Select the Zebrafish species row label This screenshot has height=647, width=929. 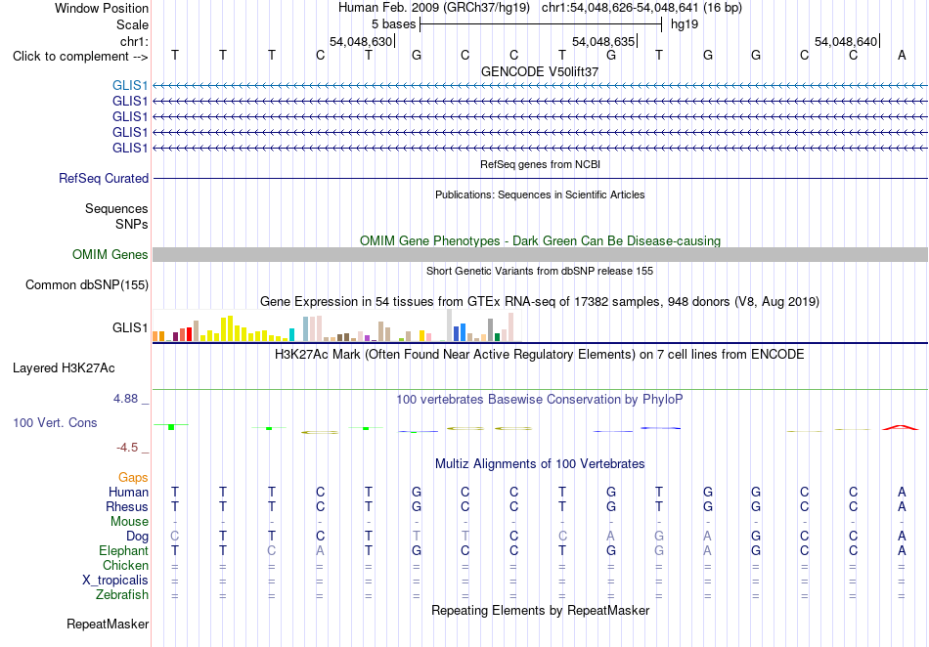tap(122, 594)
